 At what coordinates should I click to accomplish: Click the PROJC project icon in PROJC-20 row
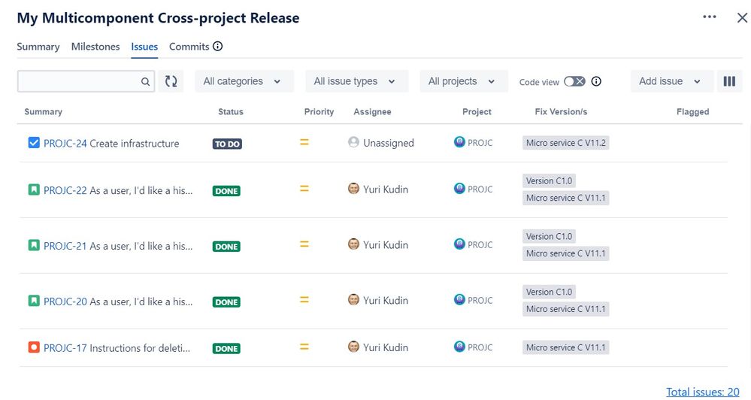point(459,299)
